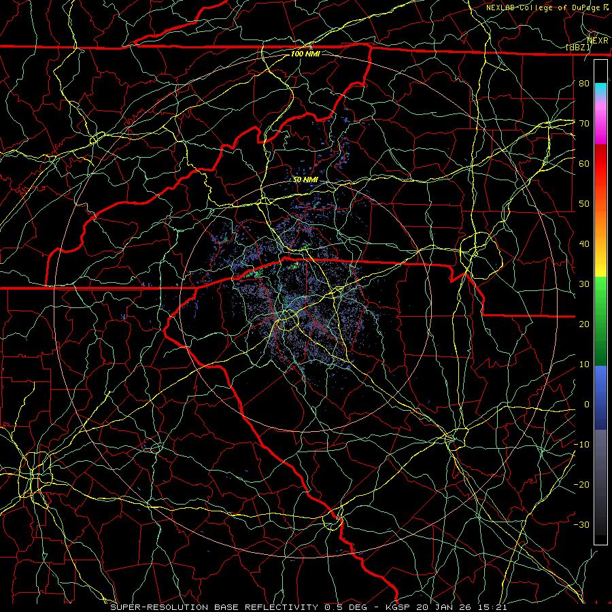Select the 50 dBZ scale tick label
The height and width of the screenshot is (612, 612).
(x=584, y=204)
